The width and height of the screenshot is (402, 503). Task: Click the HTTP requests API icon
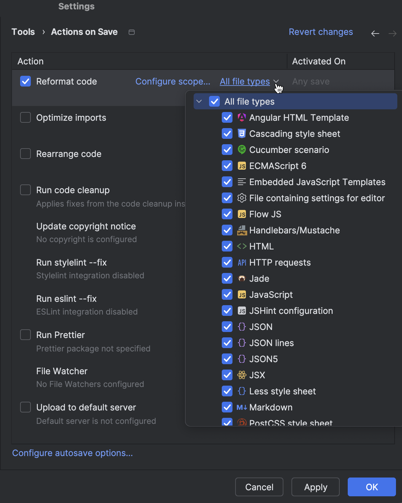click(x=242, y=263)
